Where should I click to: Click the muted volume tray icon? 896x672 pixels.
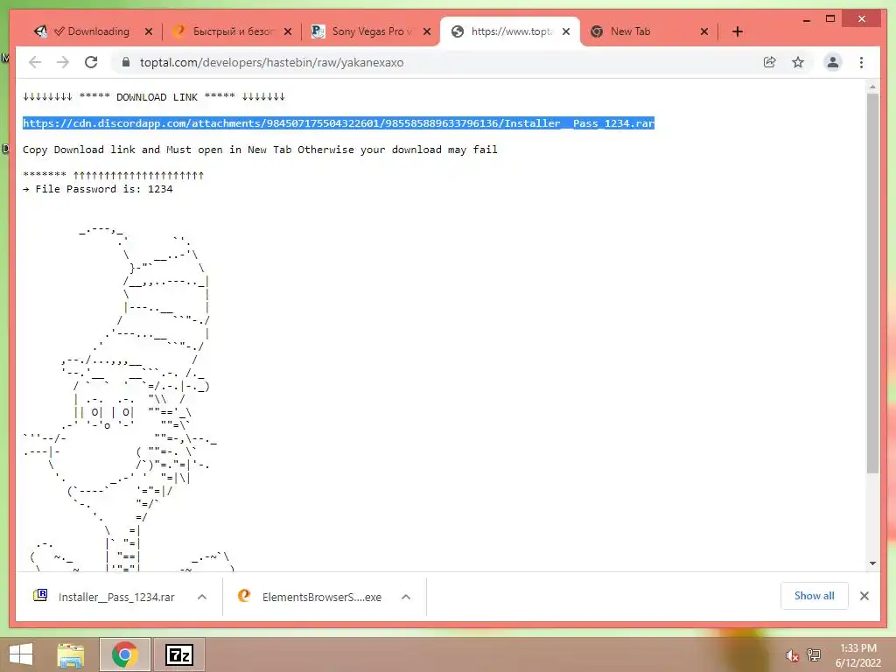tap(791, 655)
